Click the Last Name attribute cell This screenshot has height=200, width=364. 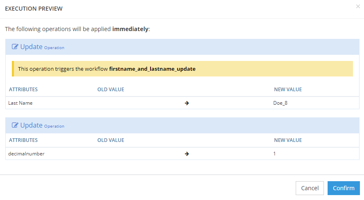pos(20,103)
